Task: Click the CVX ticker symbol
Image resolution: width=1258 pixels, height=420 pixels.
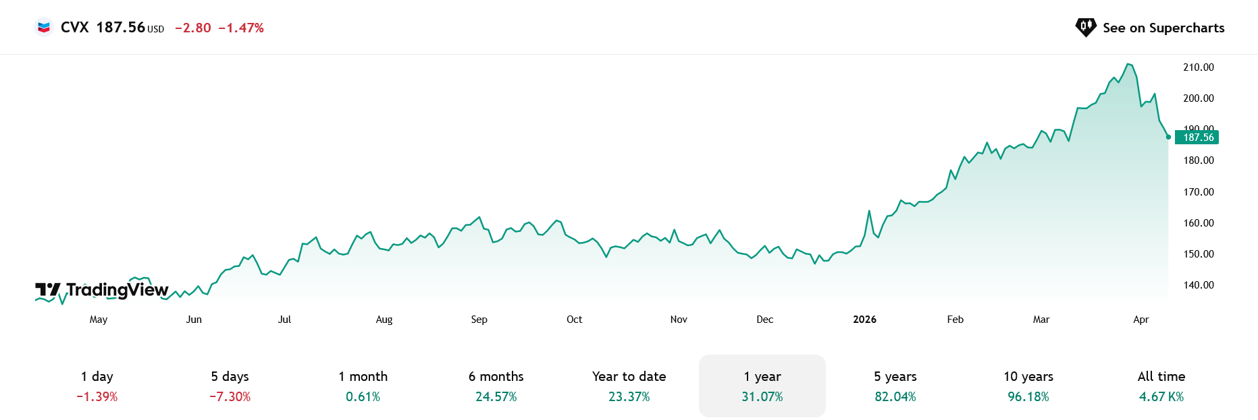Action: tap(74, 28)
